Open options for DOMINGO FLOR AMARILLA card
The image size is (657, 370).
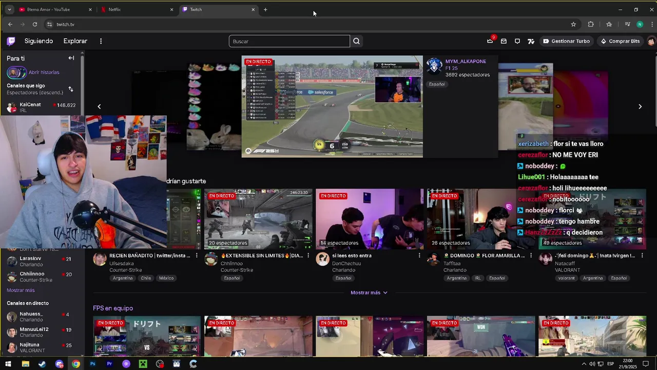click(x=531, y=255)
